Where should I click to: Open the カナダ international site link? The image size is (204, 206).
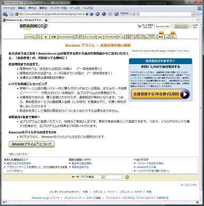[x=138, y=192]
